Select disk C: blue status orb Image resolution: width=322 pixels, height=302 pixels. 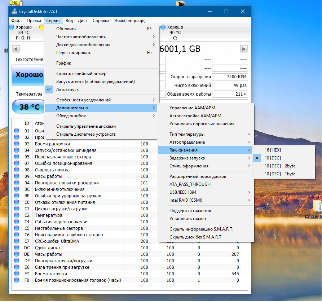[x=163, y=27]
